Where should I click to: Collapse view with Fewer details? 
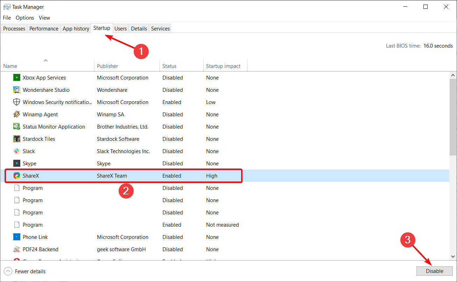pos(25,271)
